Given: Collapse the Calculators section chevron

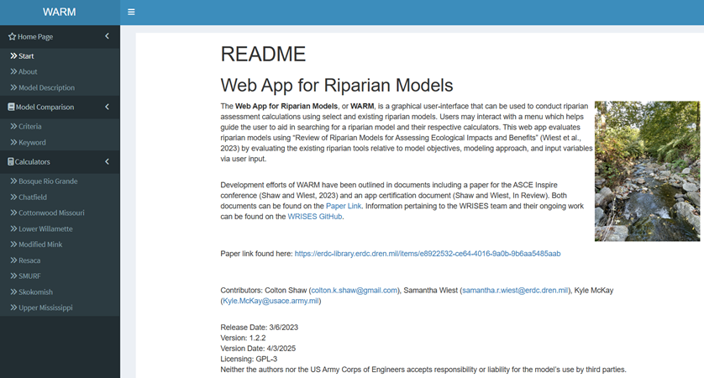Looking at the screenshot, I should coord(107,161).
